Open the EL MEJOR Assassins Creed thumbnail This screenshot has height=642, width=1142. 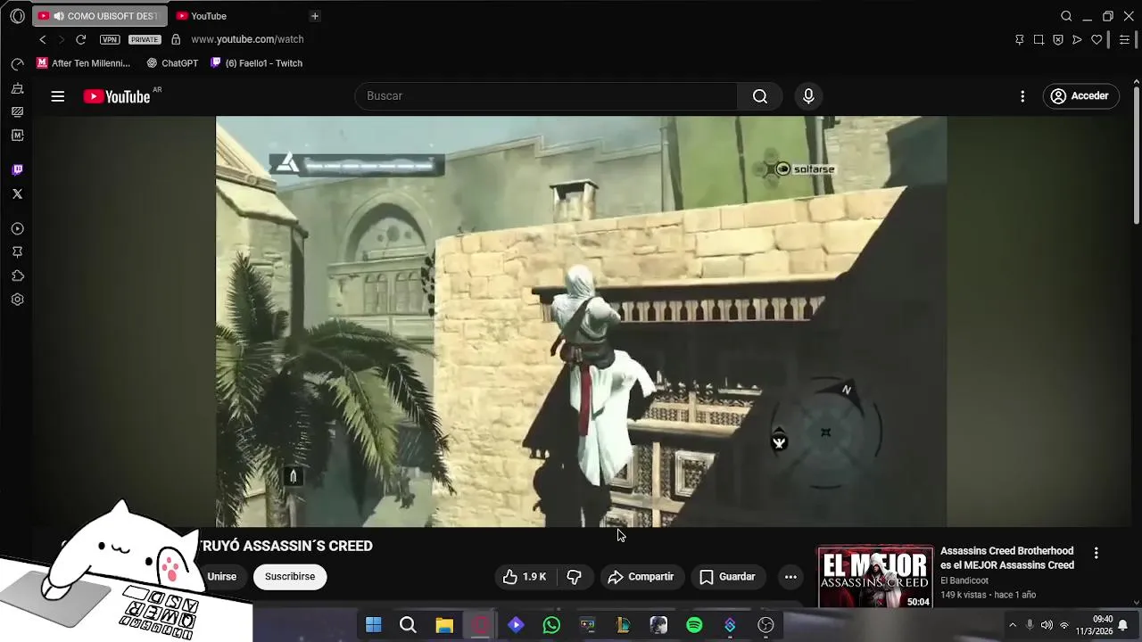click(x=875, y=577)
